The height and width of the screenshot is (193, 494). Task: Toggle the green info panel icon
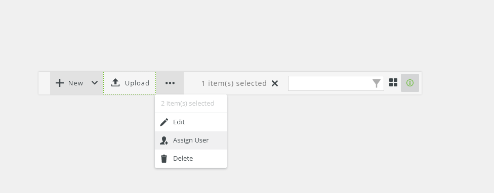point(410,83)
